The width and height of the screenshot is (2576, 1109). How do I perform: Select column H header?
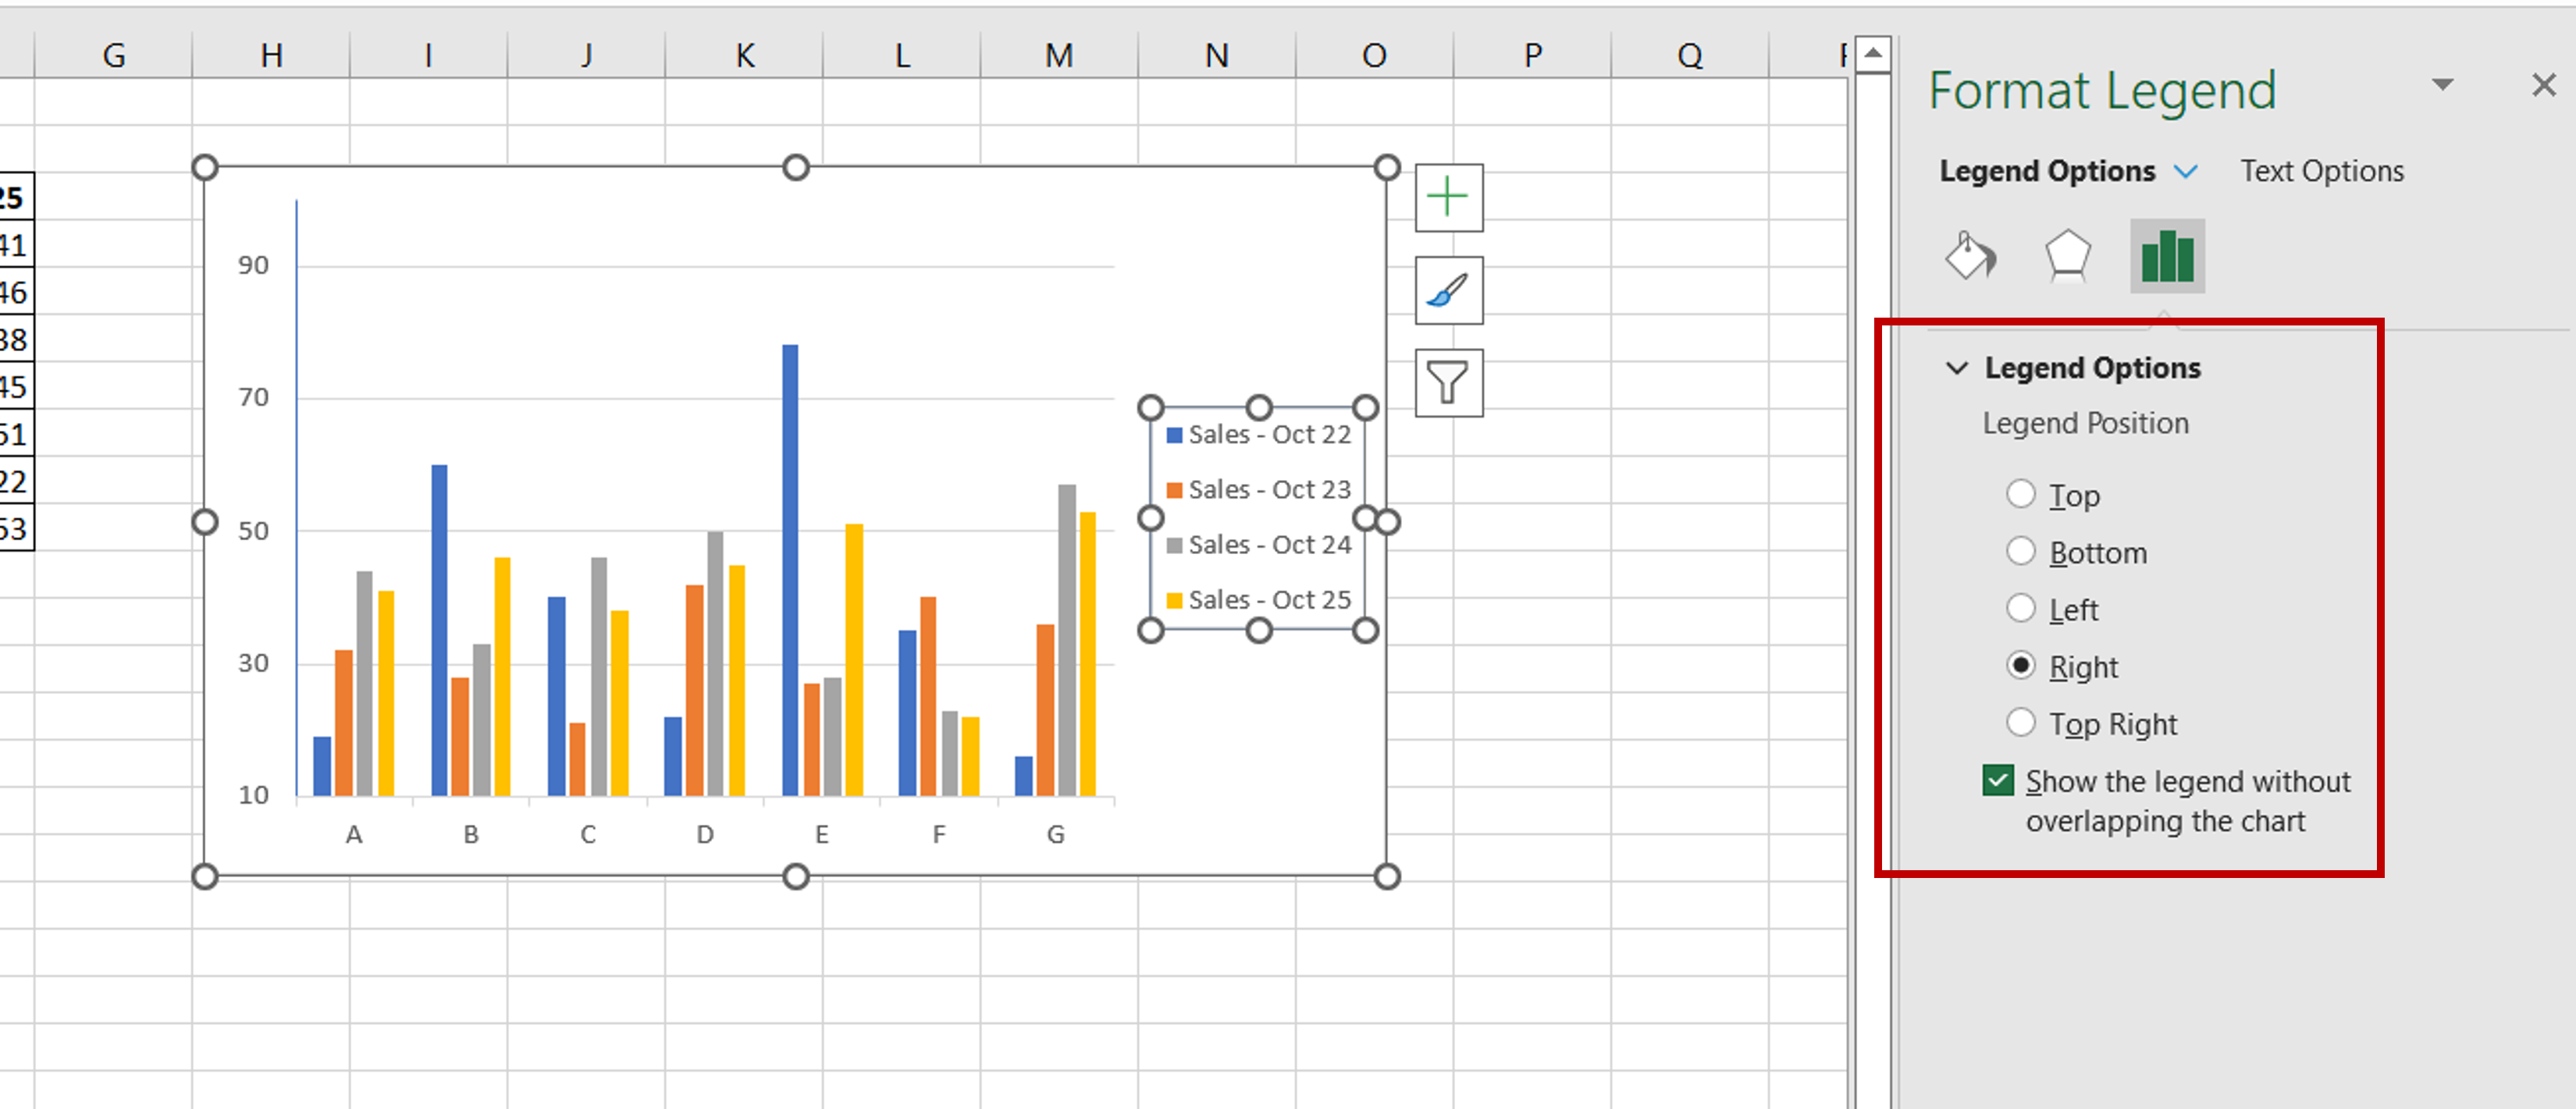271,55
